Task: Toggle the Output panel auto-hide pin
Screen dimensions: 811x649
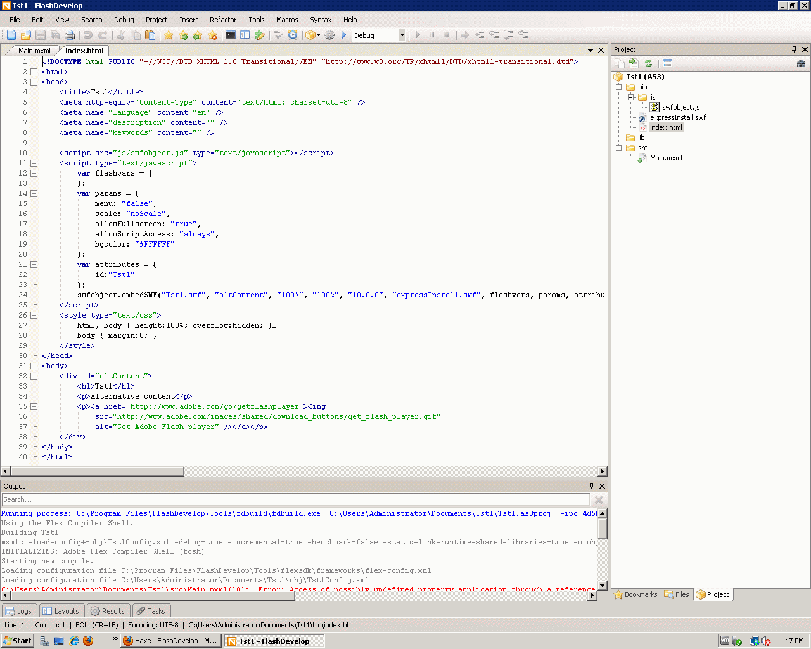Action: 591,486
